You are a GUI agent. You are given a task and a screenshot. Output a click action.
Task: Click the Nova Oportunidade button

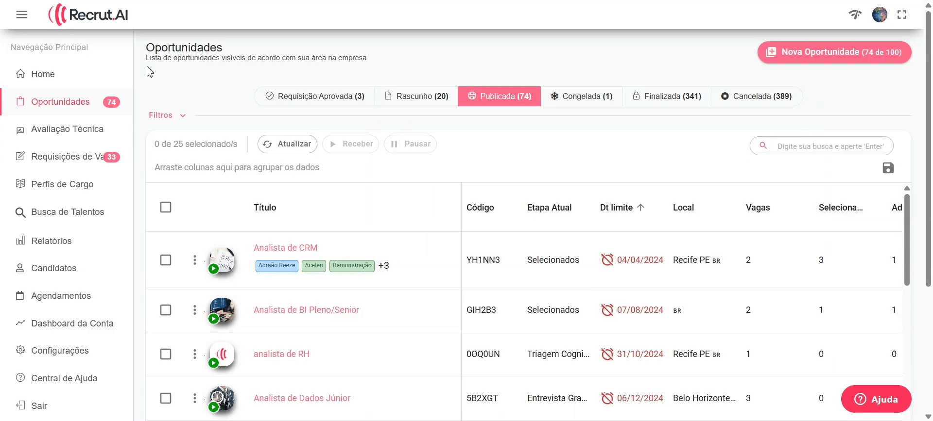pos(834,52)
